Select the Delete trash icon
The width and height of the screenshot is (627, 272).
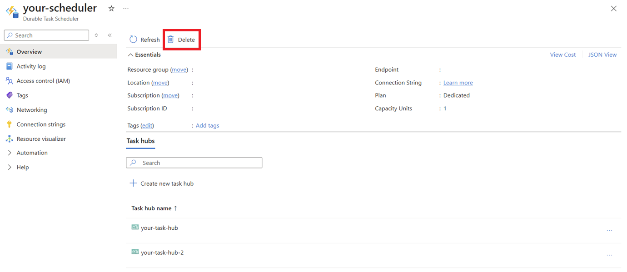[x=170, y=39]
